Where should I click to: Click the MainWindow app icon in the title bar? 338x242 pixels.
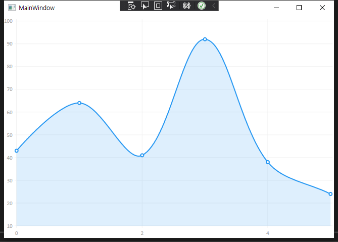(12, 8)
